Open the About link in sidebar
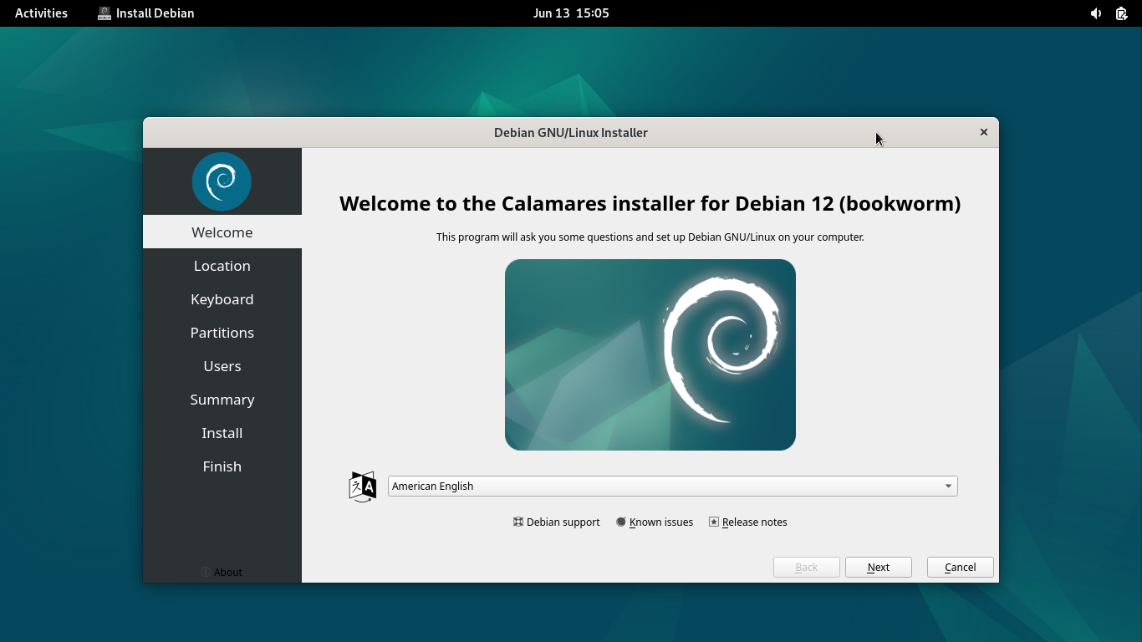The width and height of the screenshot is (1142, 642). pos(222,572)
